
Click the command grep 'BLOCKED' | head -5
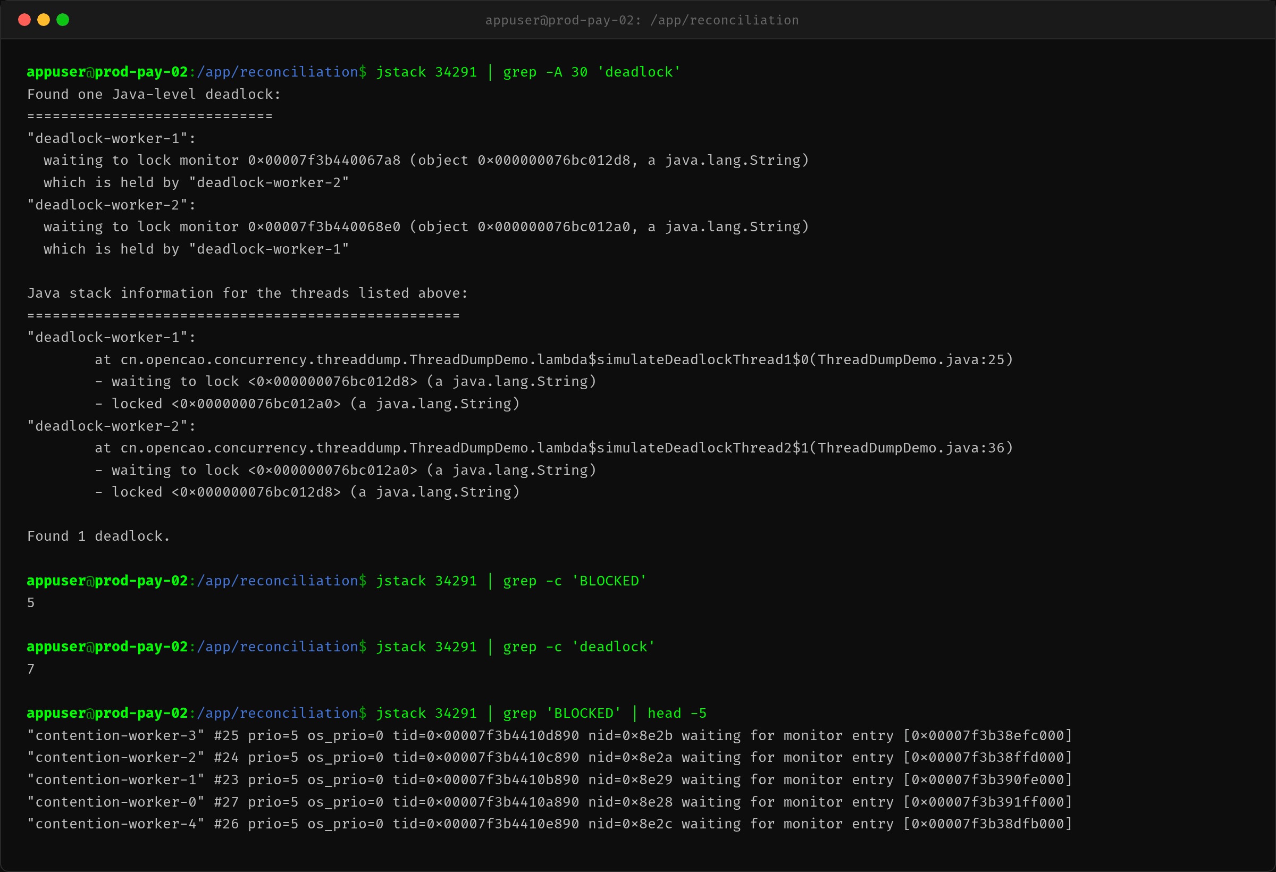click(x=605, y=714)
